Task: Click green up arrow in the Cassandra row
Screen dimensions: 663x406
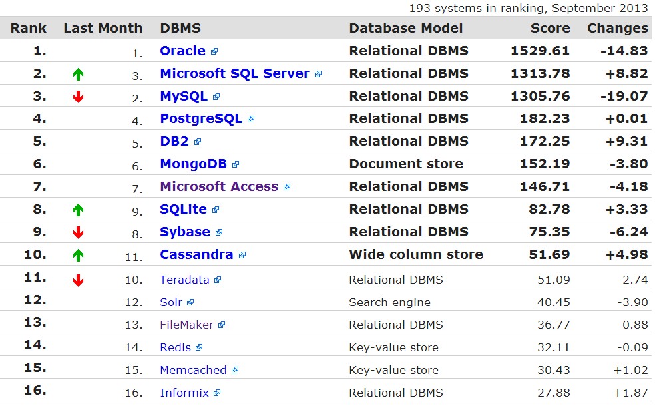Action: (x=78, y=255)
